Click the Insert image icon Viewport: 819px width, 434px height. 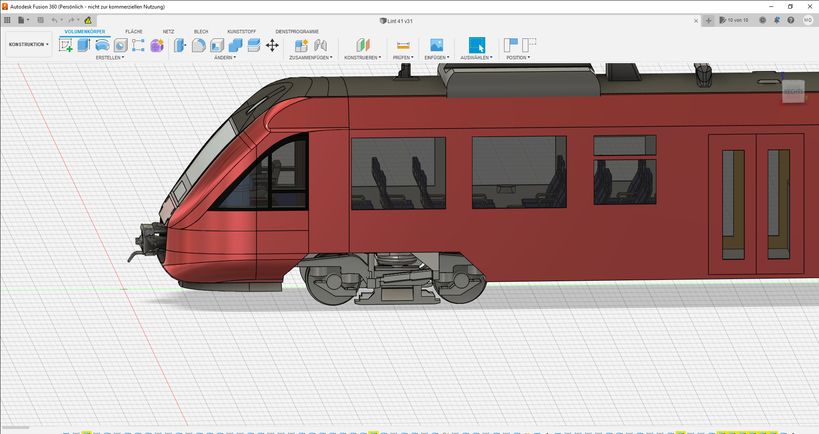click(x=437, y=45)
